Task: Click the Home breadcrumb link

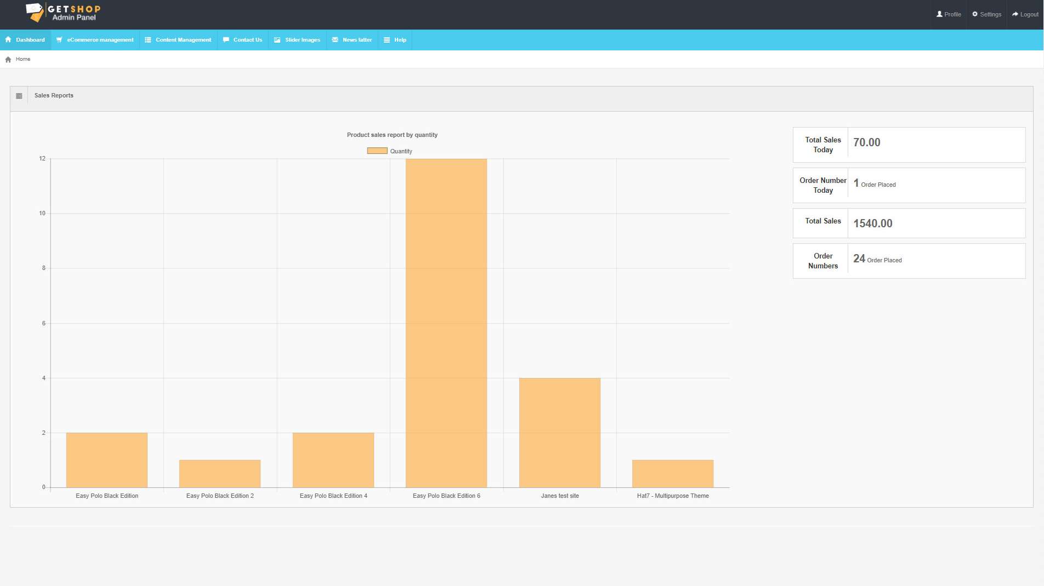Action: pyautogui.click(x=23, y=59)
